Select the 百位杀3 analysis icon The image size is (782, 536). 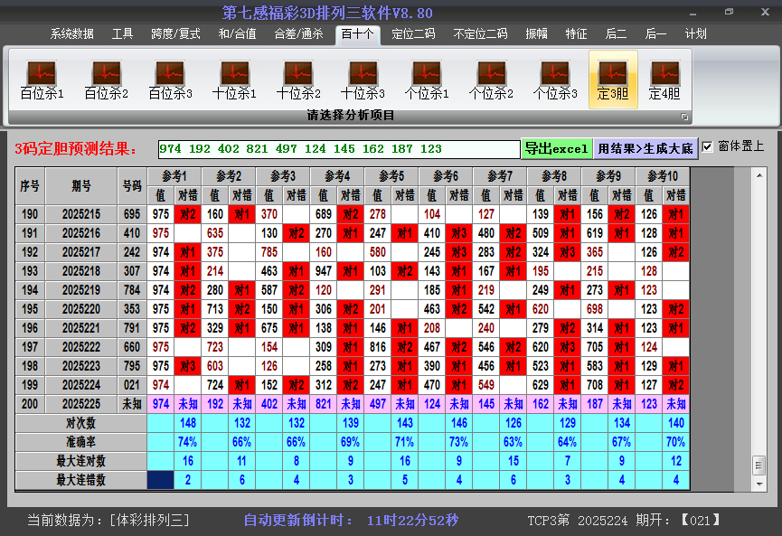pos(170,80)
